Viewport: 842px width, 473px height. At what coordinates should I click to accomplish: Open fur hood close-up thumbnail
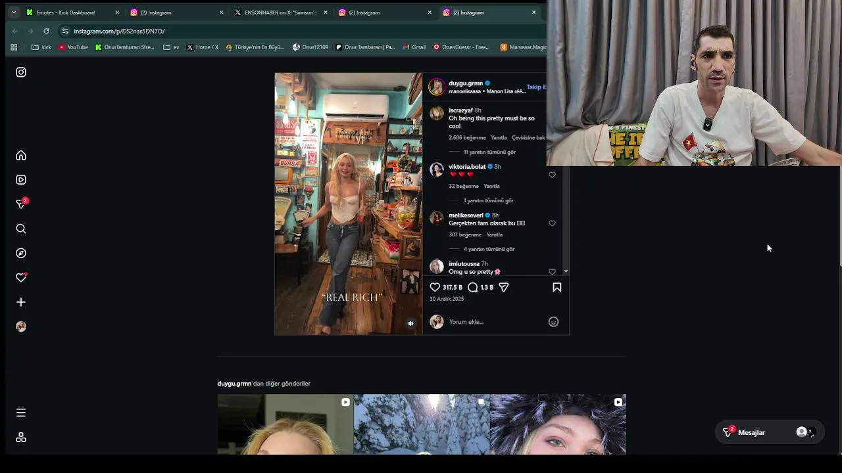click(558, 424)
